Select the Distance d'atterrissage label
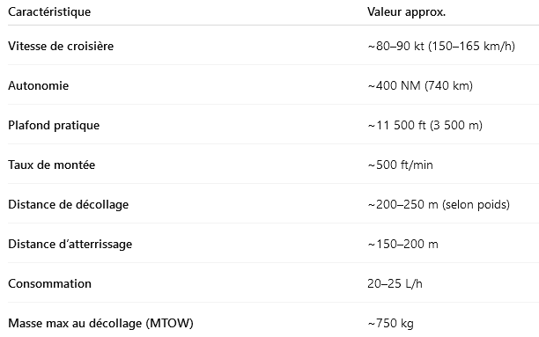 (70, 245)
